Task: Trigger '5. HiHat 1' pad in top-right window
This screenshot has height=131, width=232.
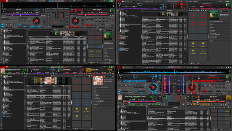Action: tap(193, 30)
